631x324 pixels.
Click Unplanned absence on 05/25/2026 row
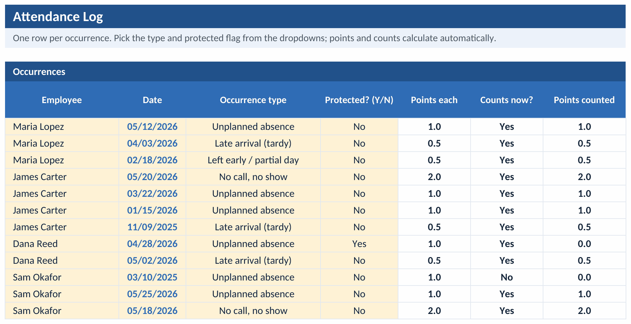pyautogui.click(x=253, y=294)
